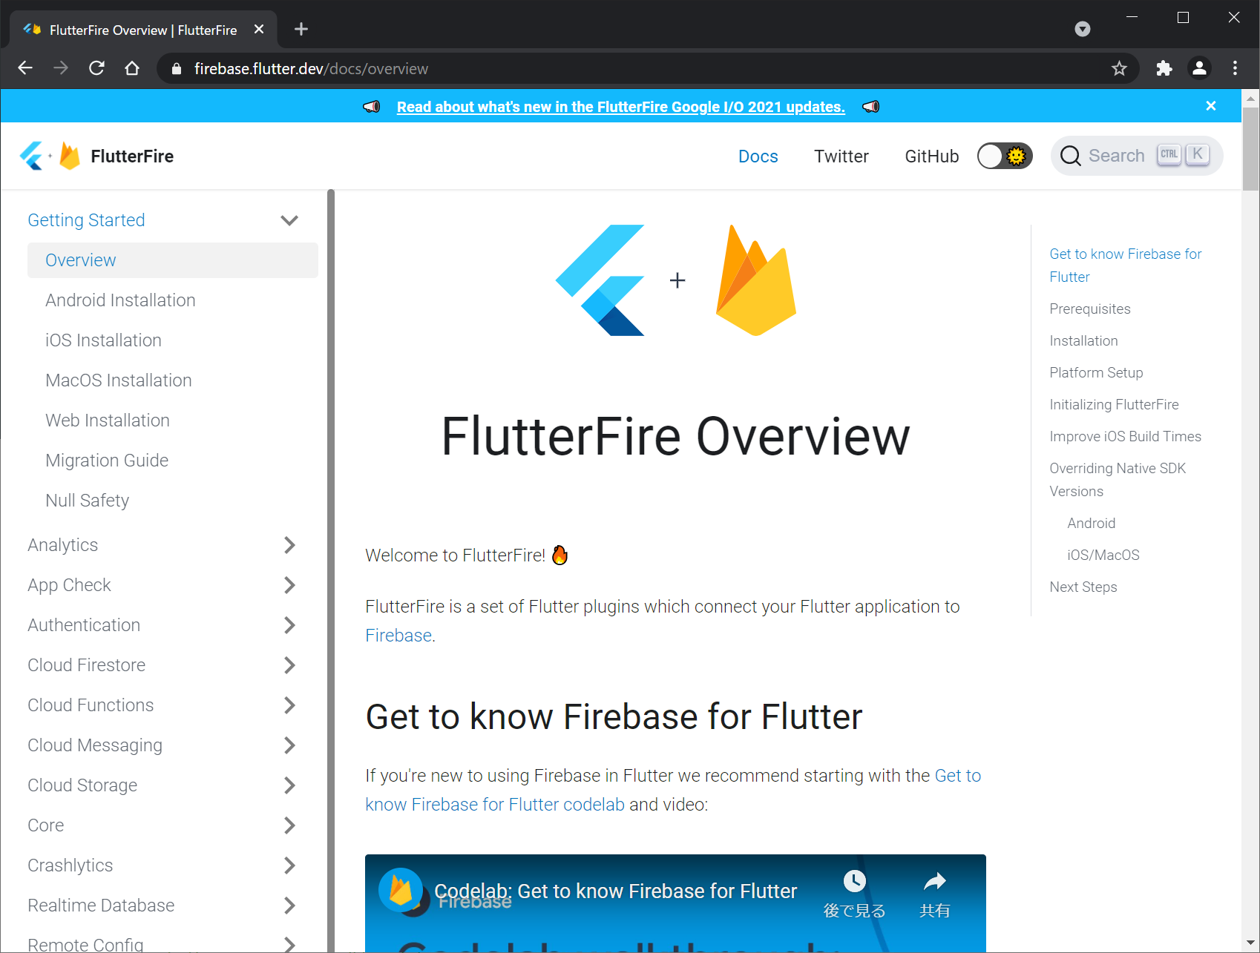
Task: Open the browser extensions puzzle icon
Action: point(1164,68)
